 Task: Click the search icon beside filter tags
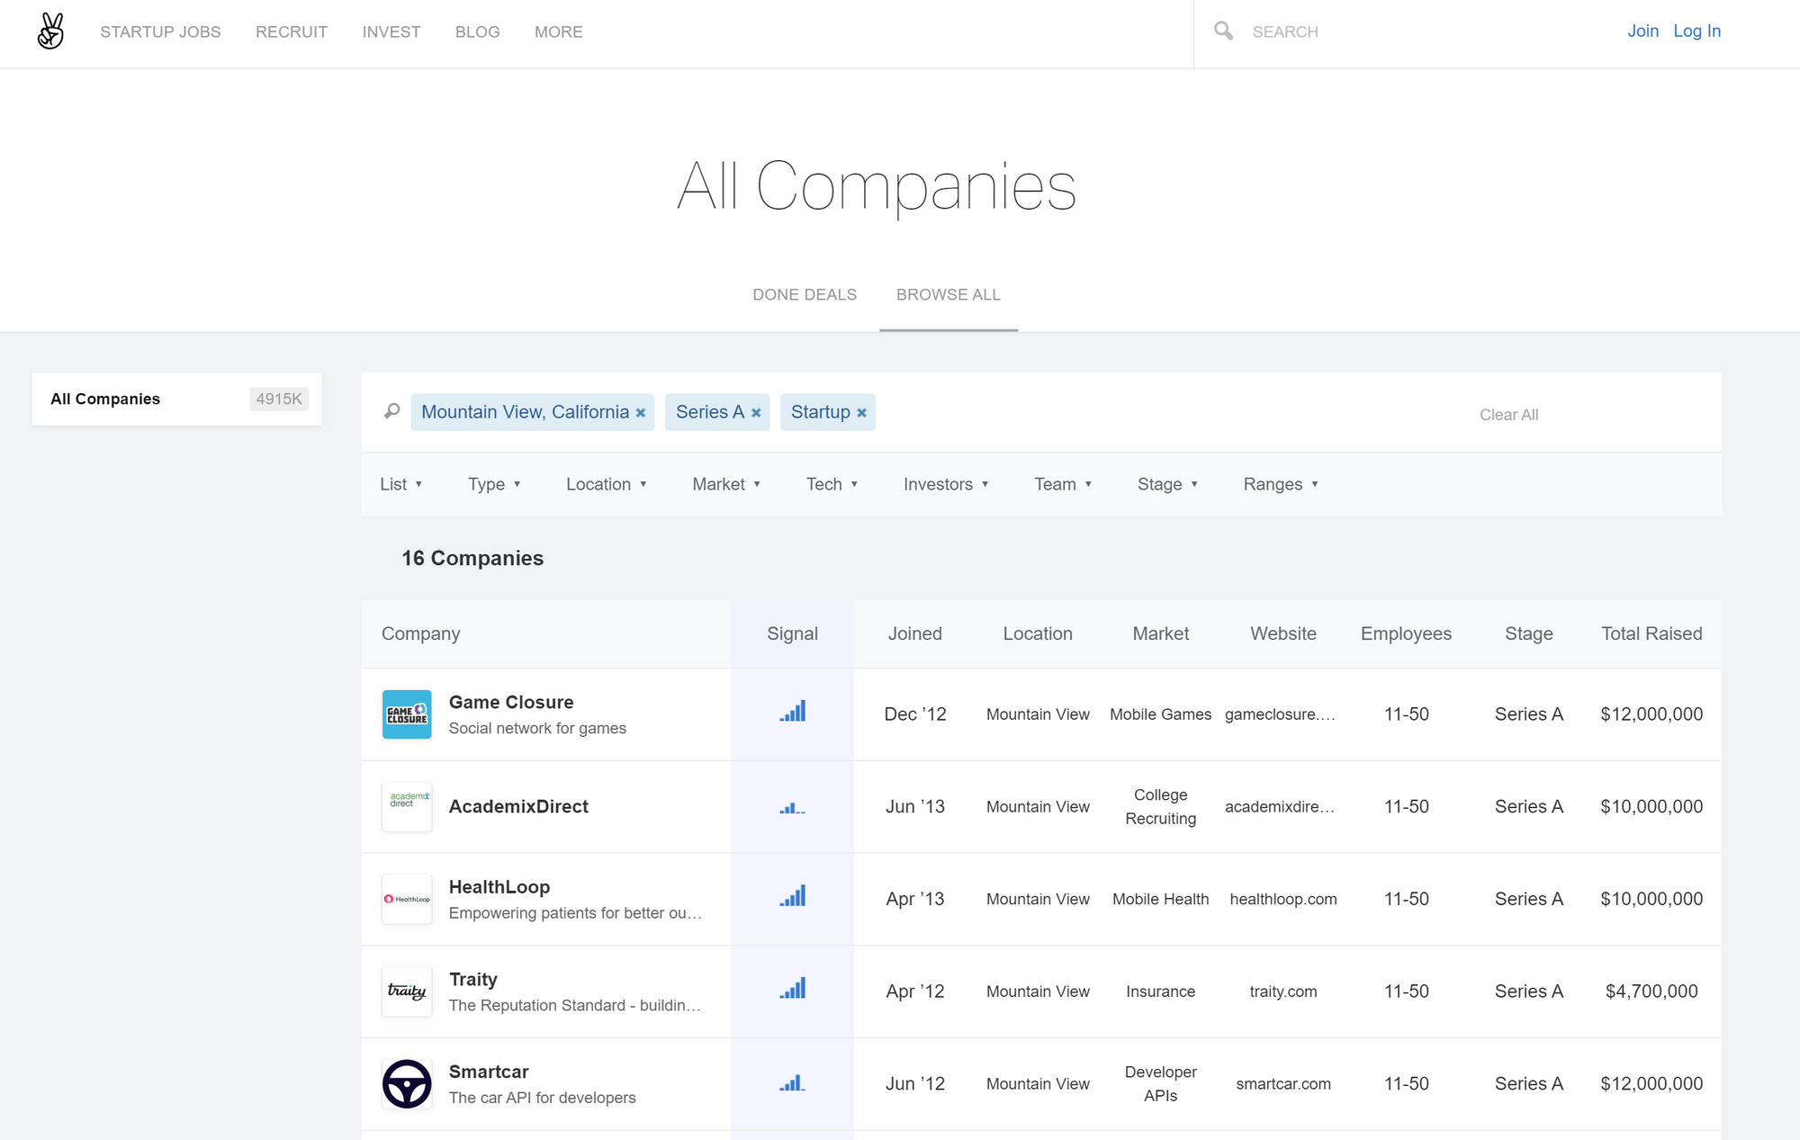[x=391, y=411]
